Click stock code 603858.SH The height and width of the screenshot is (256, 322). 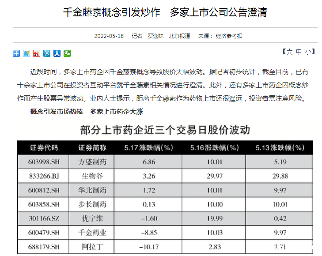click(44, 204)
